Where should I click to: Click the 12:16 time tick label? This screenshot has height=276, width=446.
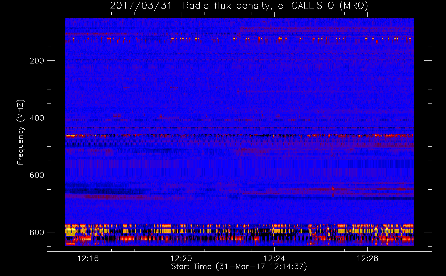(88, 259)
